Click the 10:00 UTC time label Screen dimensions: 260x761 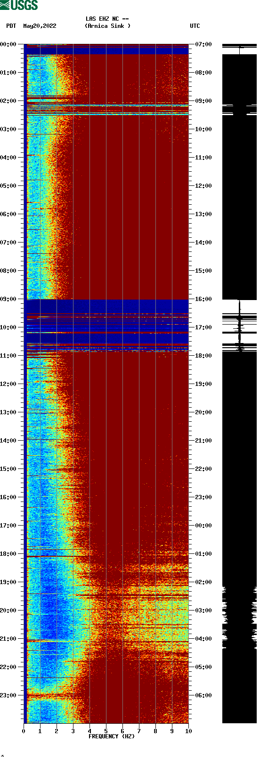click(x=203, y=129)
